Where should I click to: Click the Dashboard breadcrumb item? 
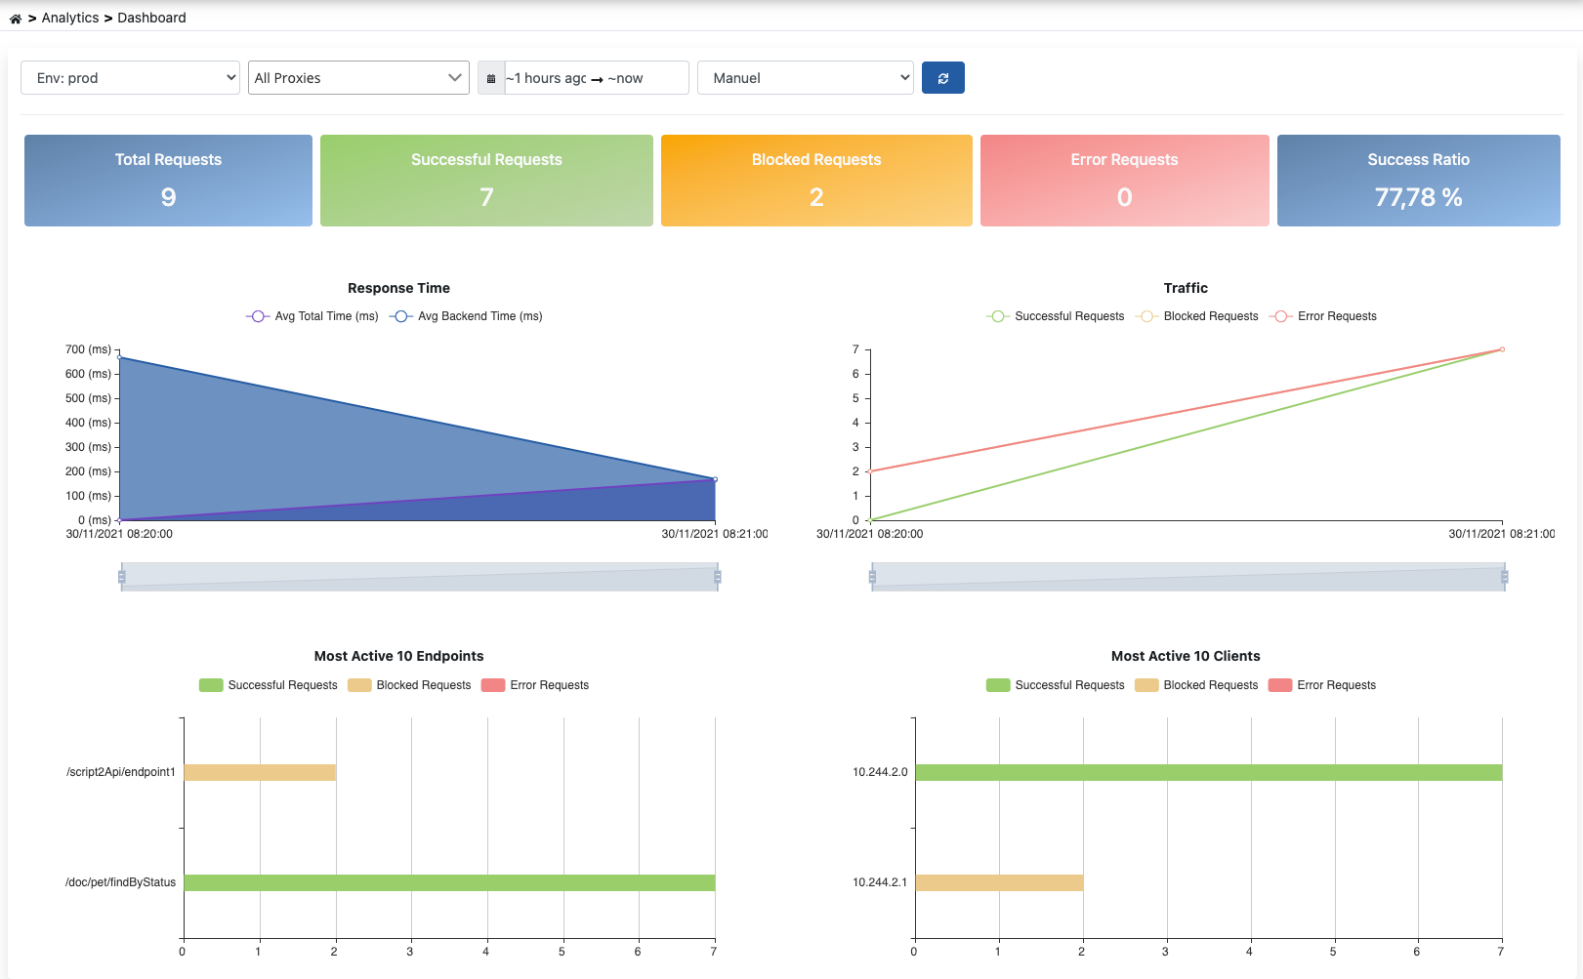[x=151, y=18]
